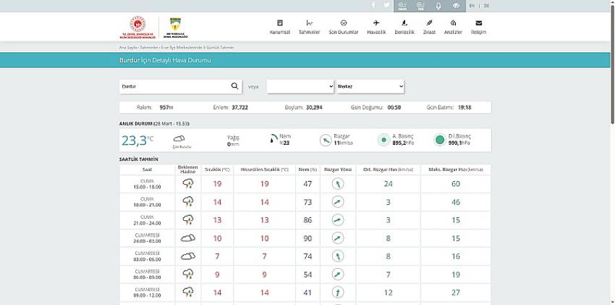
Task: Click cloud icon for Cumartesi 03.00 - 06.00
Action: 188,256
